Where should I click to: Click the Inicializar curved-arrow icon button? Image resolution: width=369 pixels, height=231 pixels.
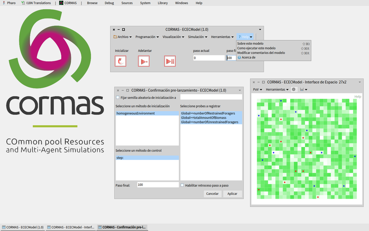(120, 61)
